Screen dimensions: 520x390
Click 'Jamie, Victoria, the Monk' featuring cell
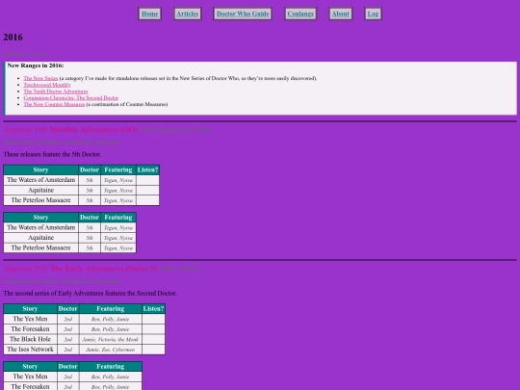point(111,339)
